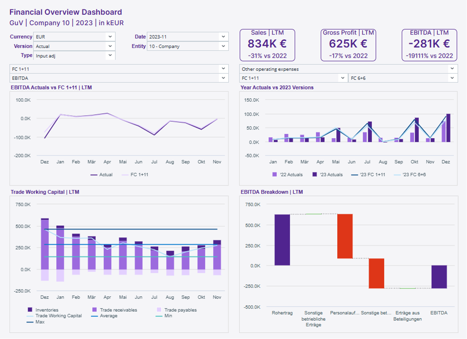The image size is (467, 339).
Task: Open the Currency dropdown showing EUR
Action: click(x=110, y=37)
